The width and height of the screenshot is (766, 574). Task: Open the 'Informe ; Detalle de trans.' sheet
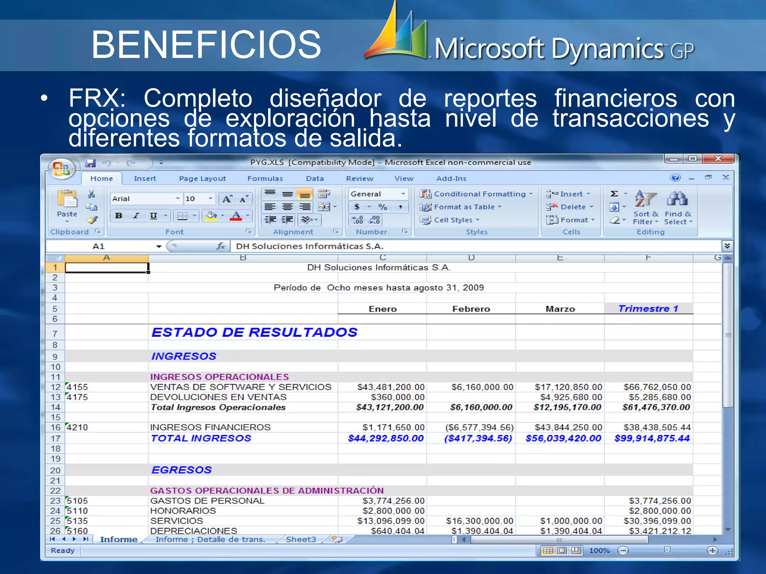210,539
